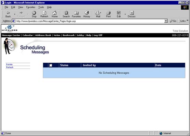
Task: Open the Favorites menu
Action: [31, 7]
